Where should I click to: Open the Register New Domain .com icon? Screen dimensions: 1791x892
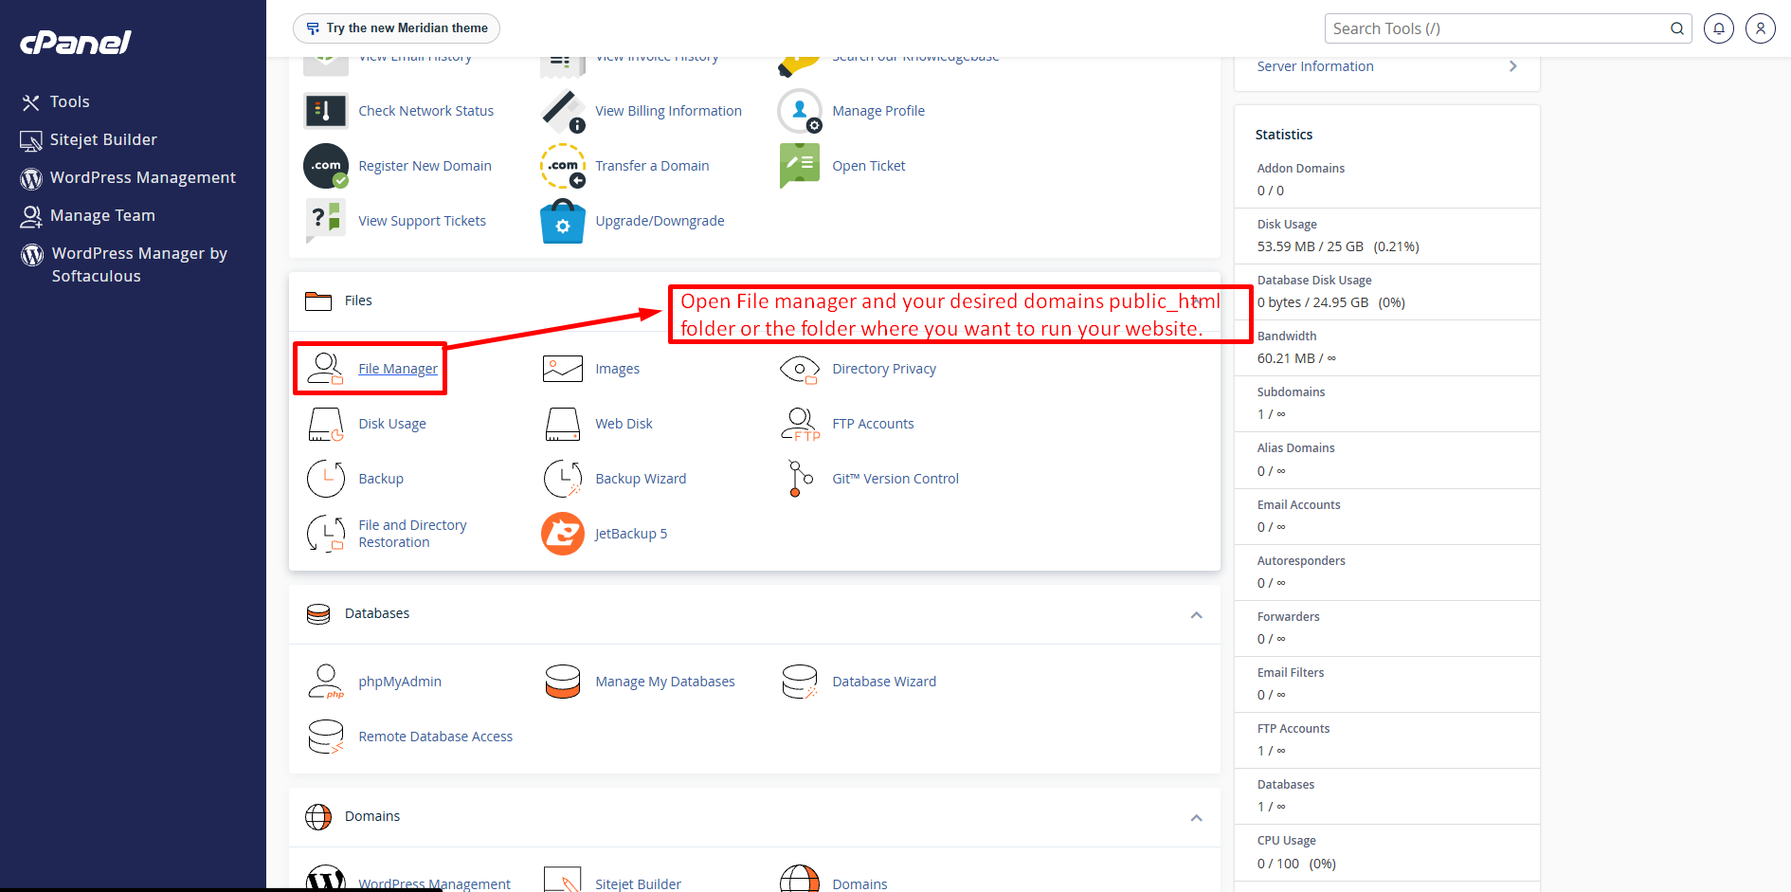pos(325,166)
